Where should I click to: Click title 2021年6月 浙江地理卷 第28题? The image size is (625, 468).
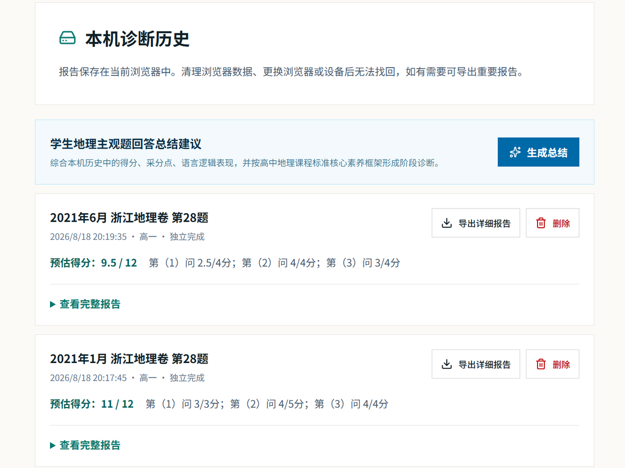[129, 217]
